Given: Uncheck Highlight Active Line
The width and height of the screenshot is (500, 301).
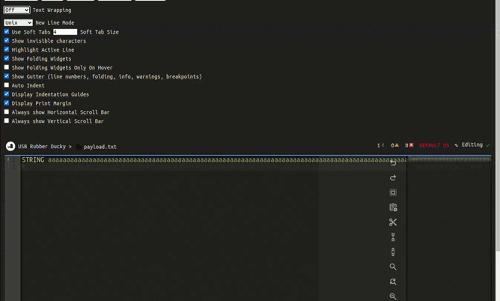Looking at the screenshot, I should tap(7, 49).
